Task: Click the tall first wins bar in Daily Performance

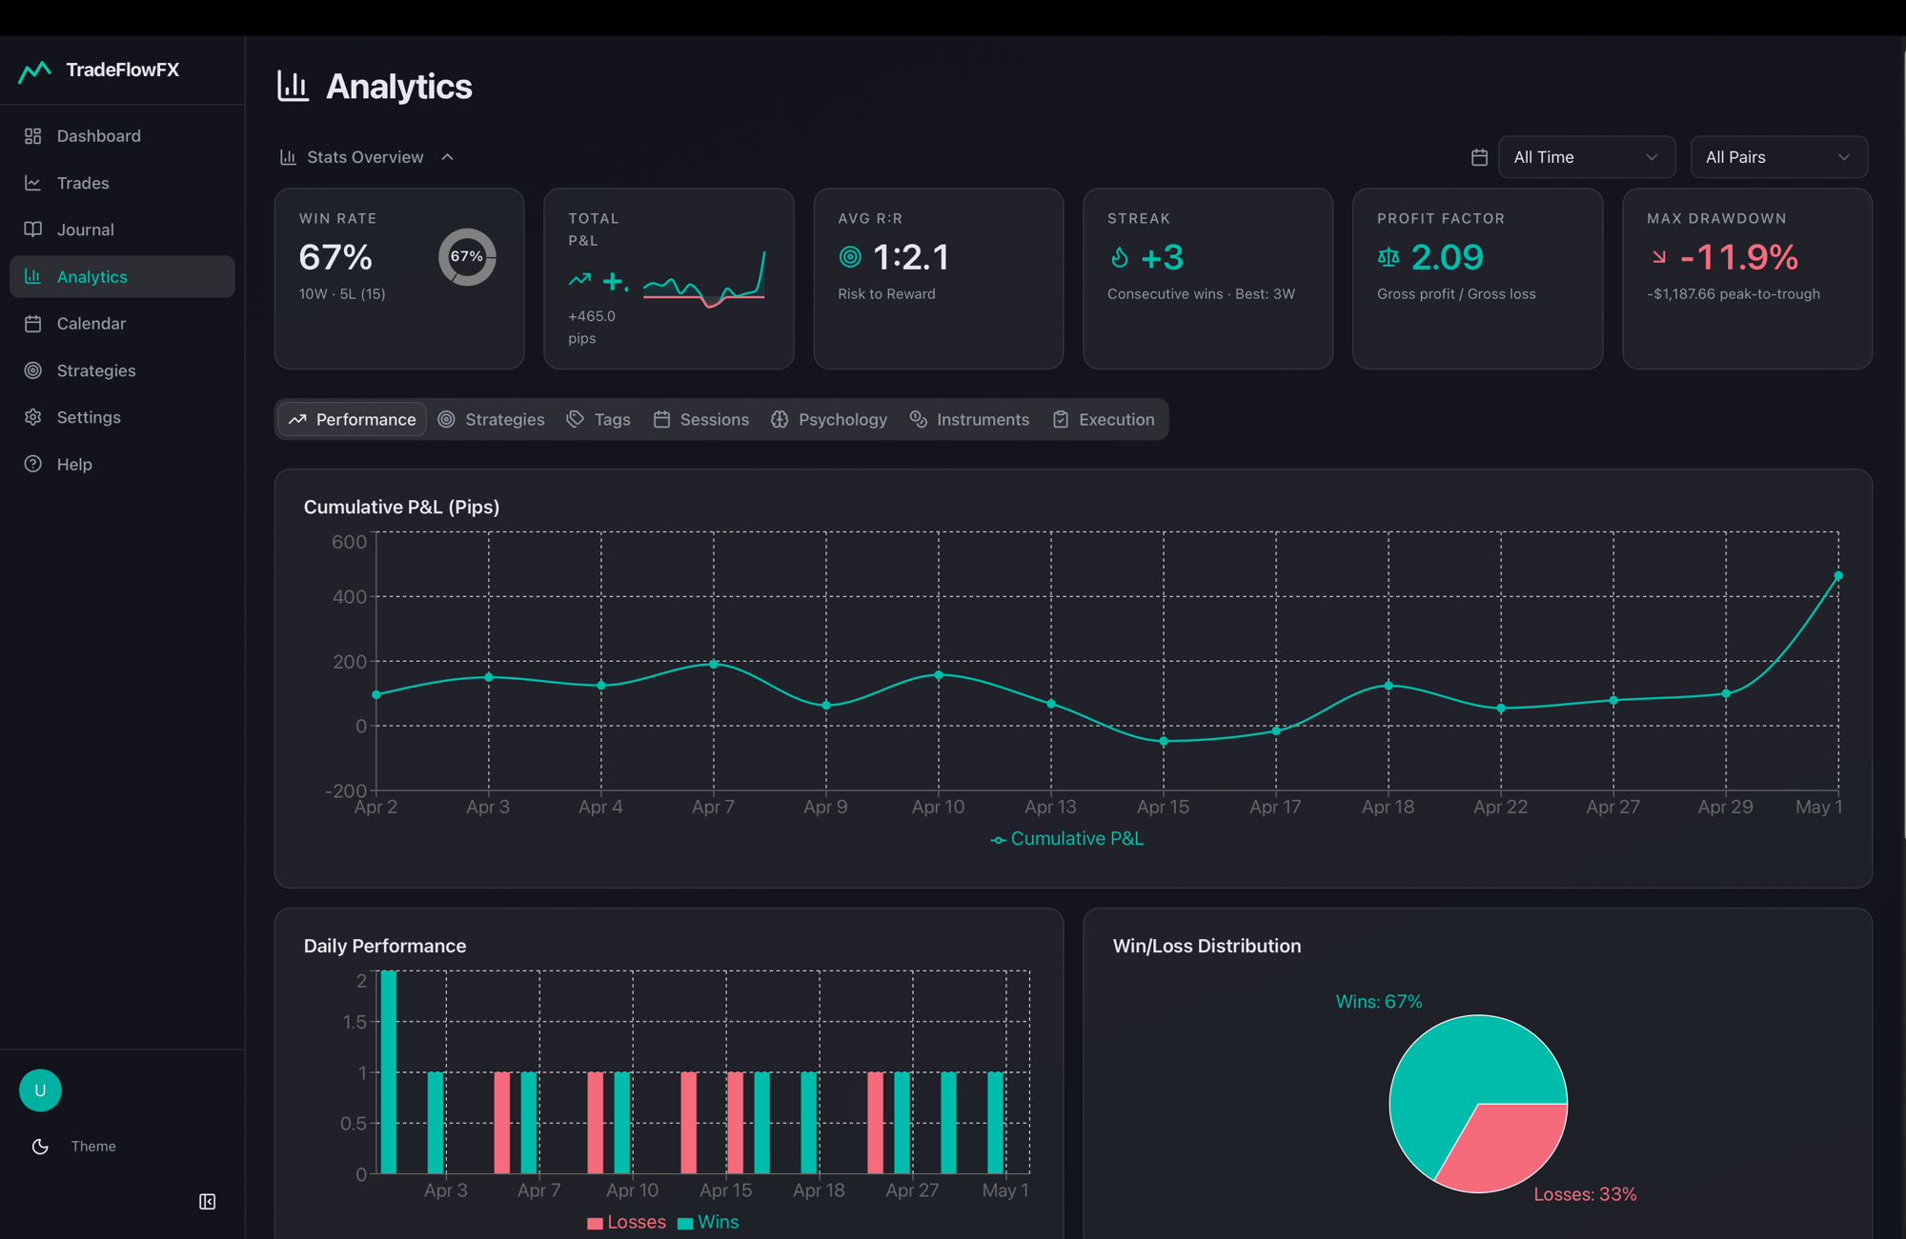Action: 389,1072
